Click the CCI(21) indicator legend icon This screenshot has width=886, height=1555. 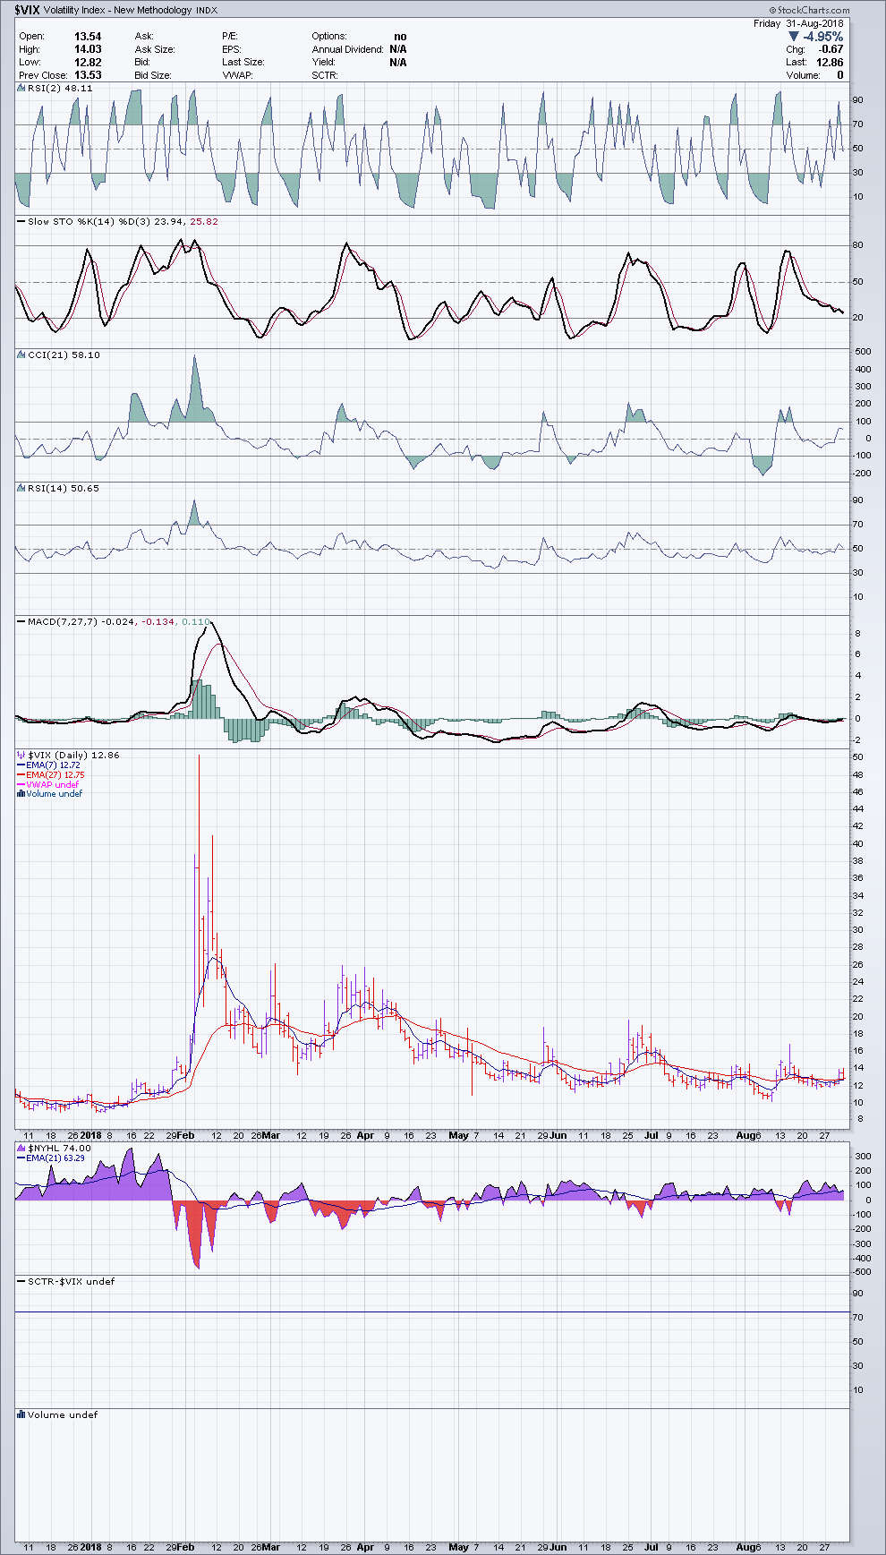pos(21,355)
